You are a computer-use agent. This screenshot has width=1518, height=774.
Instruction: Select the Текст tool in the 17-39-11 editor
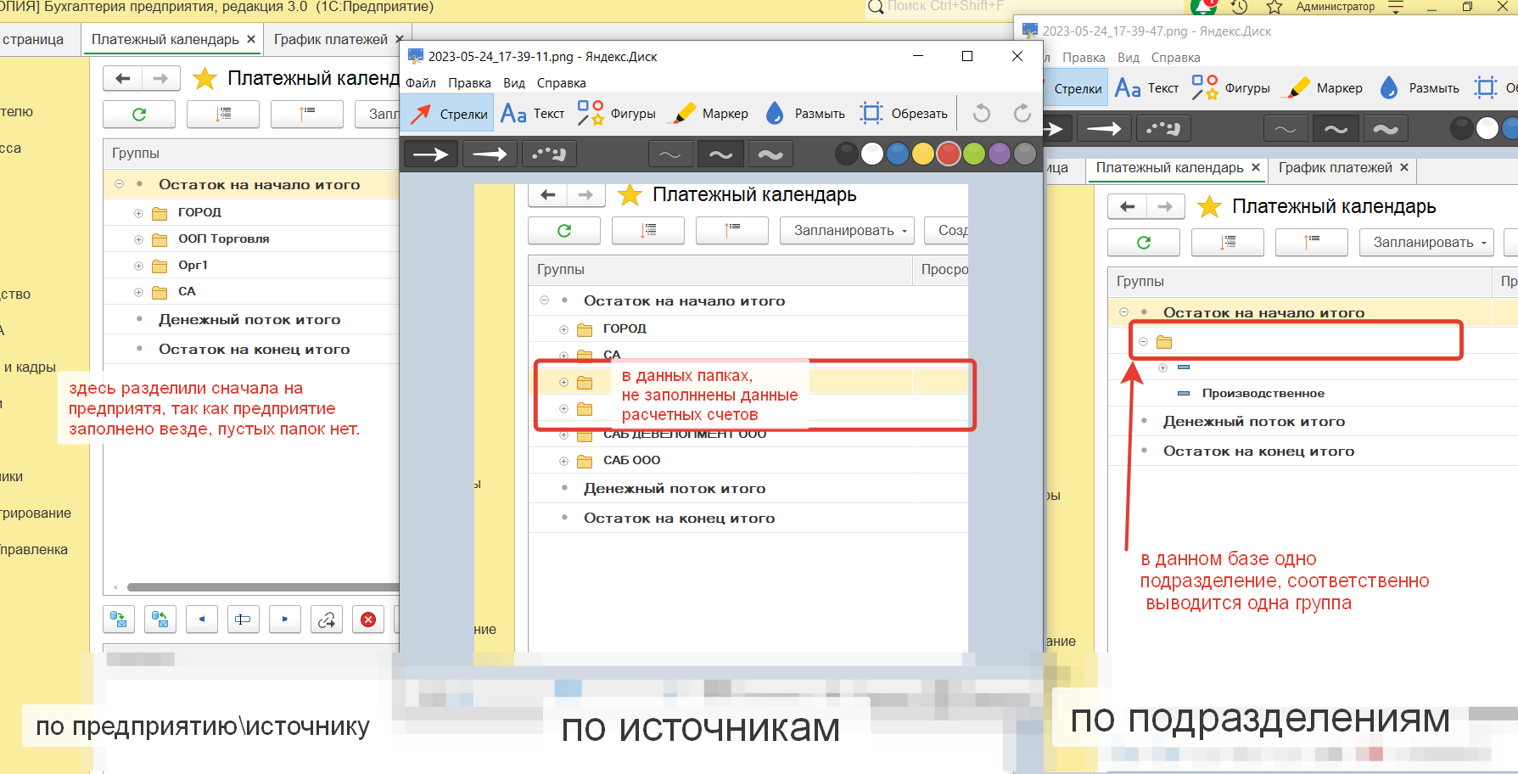click(532, 114)
